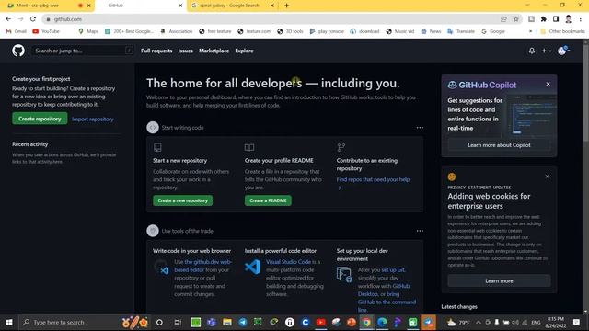Screen dimensions: 589x331
Task: Click the GitHub Octocat logo
Action: pyautogui.click(x=18, y=51)
